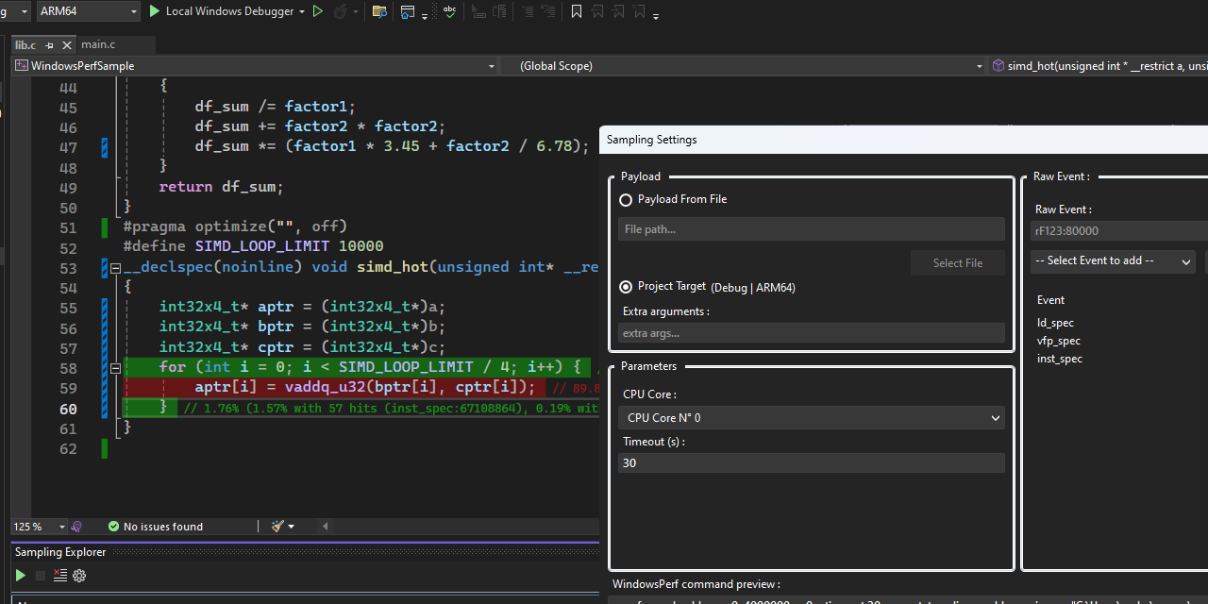Image resolution: width=1208 pixels, height=604 pixels.
Task: Close the lib.c tab
Action: pyautogui.click(x=67, y=44)
